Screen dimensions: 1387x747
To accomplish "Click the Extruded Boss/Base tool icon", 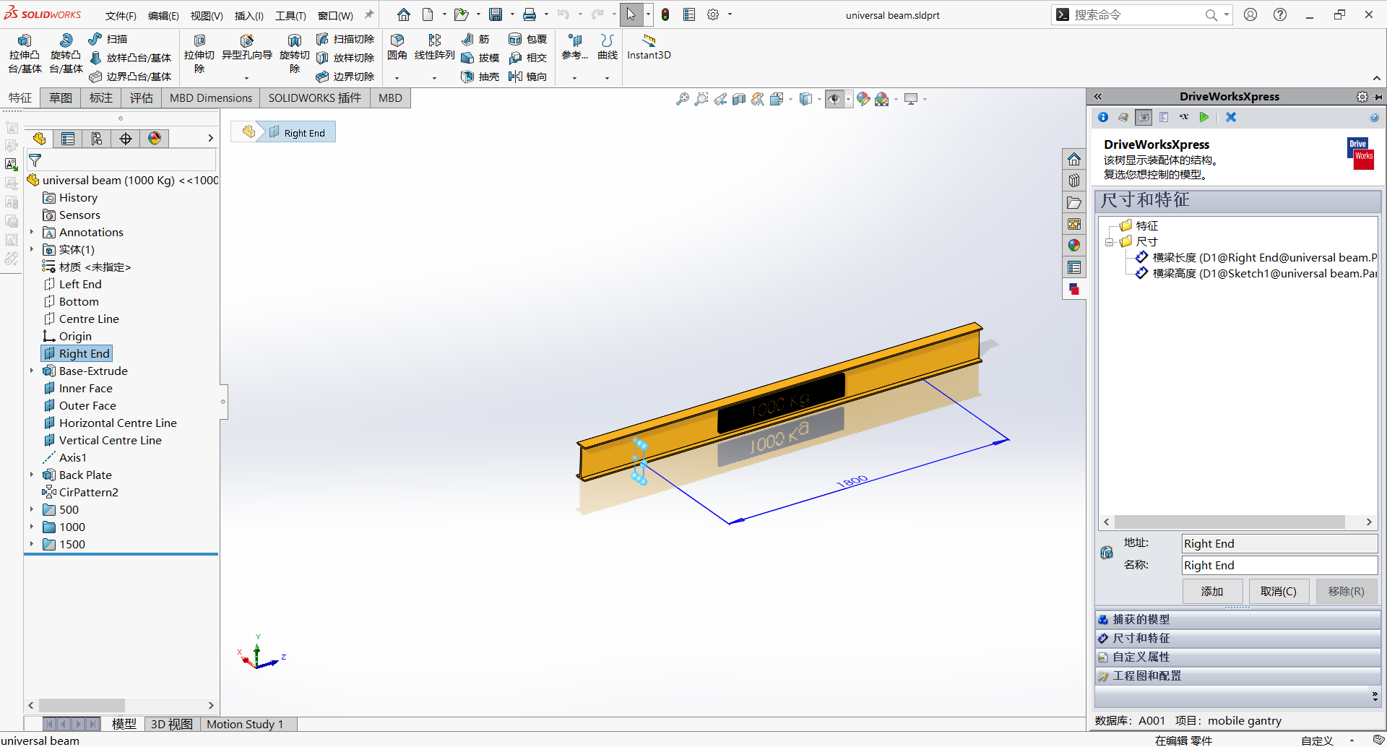I will click(25, 40).
